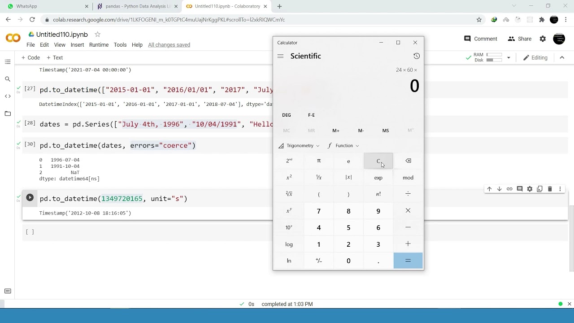
Task: Add a new Code cell
Action: pos(30,57)
